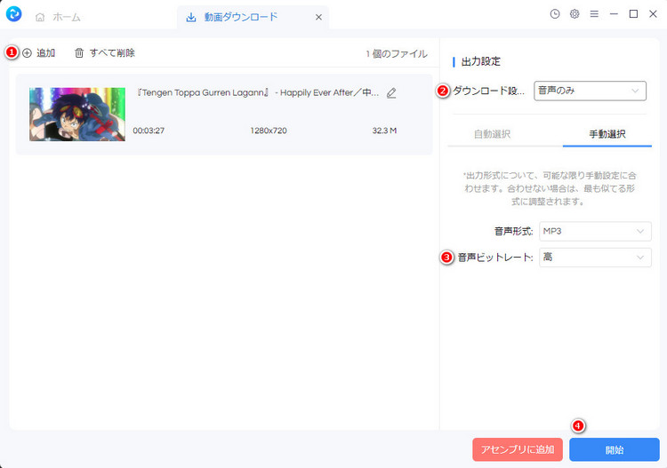Open the 音声形式 MP3 dropdown

(595, 232)
